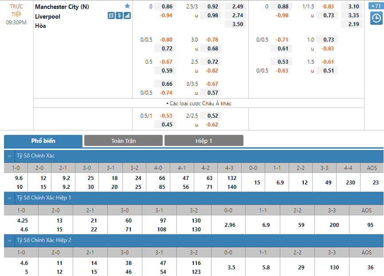This screenshot has width=384, height=276.
Task: Bet on Manchester City win at 2.49
Action: click(x=235, y=7)
